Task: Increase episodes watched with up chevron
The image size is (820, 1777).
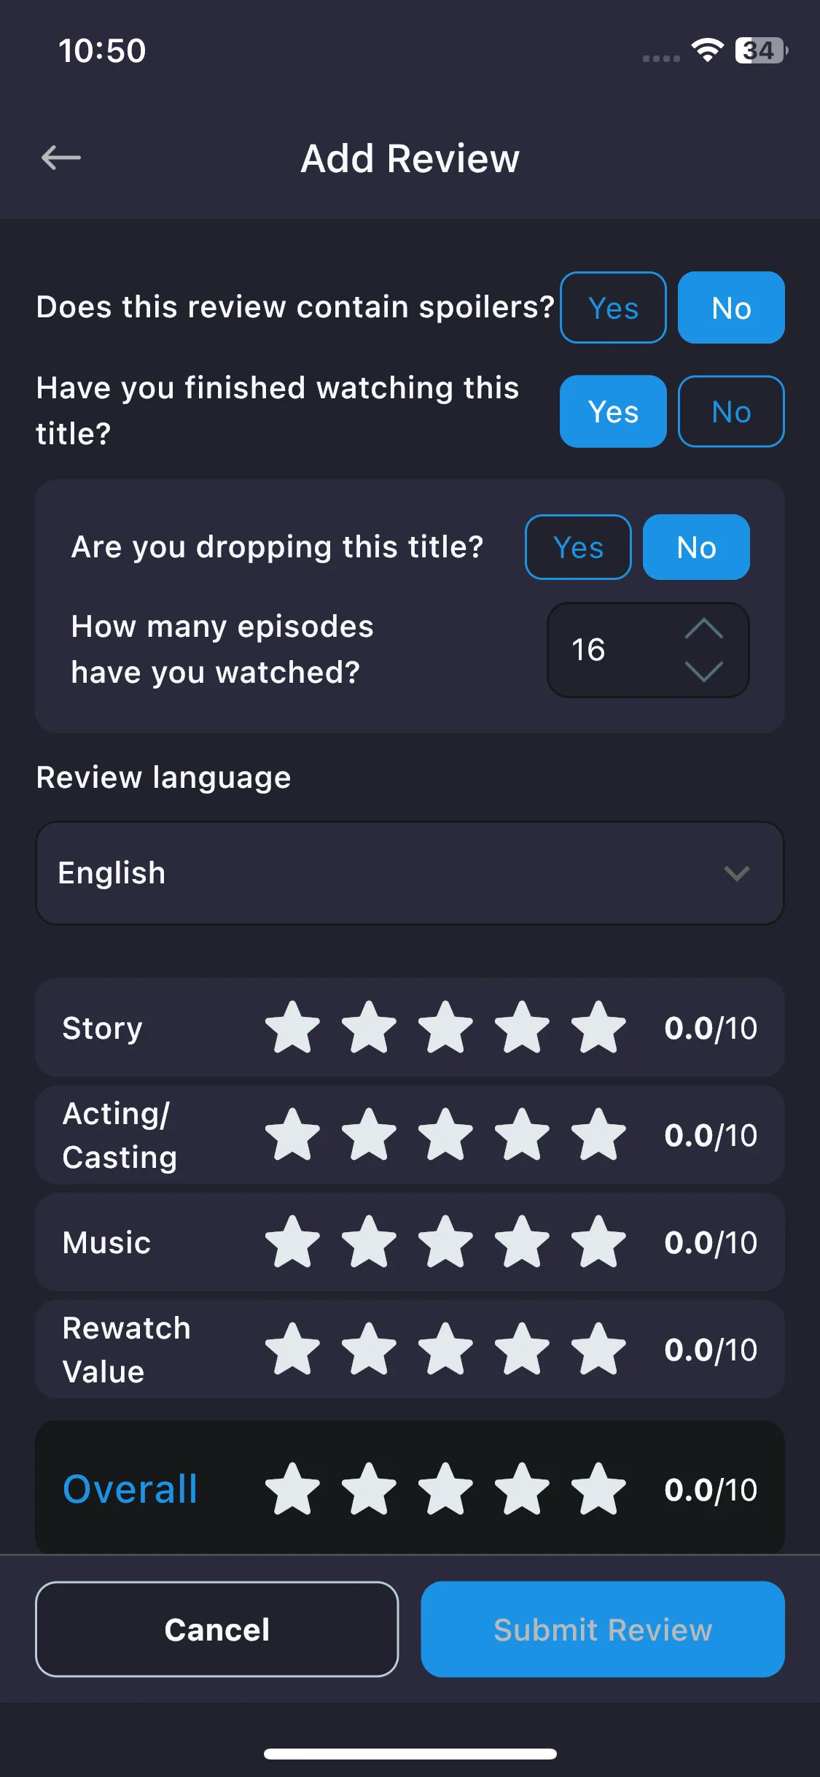Action: click(x=704, y=629)
